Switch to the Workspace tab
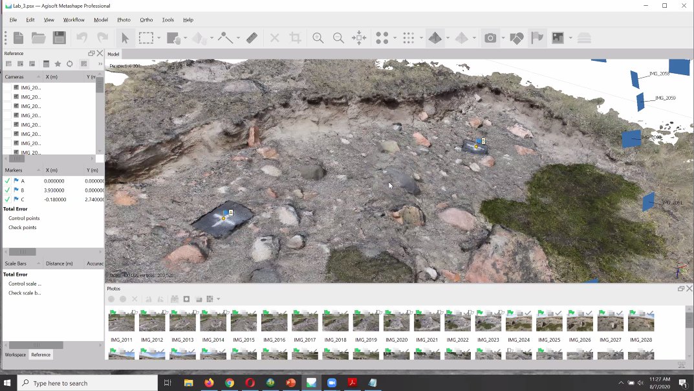 (x=16, y=355)
